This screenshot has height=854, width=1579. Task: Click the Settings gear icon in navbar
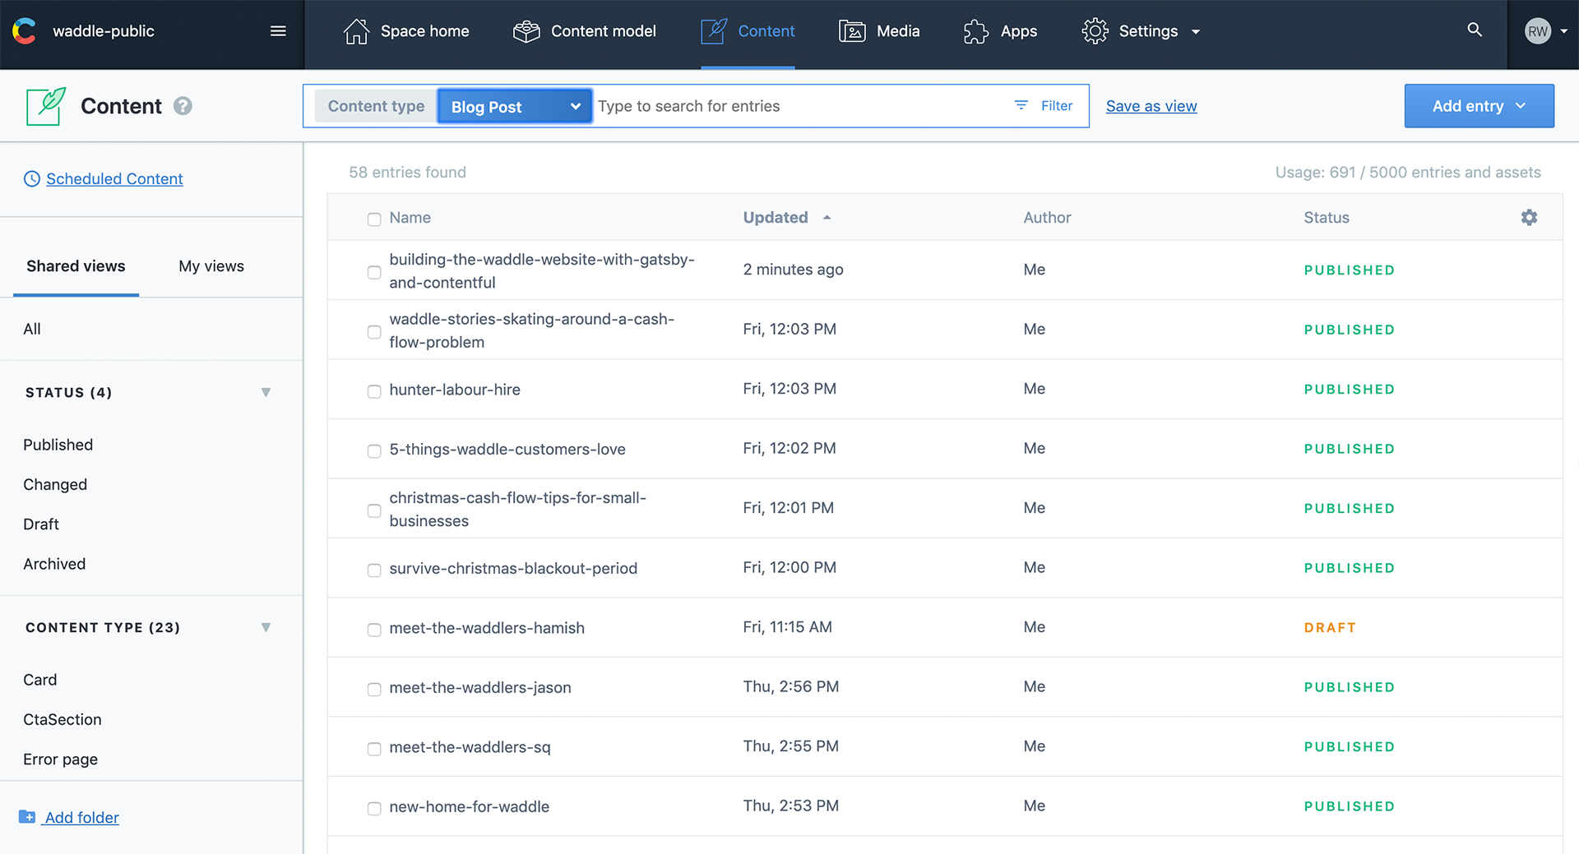(x=1095, y=31)
